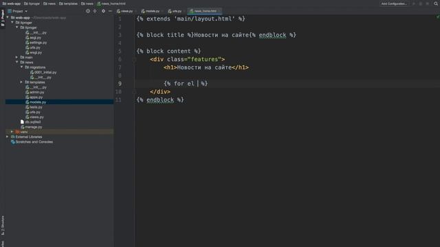440x247 pixels.
Task: Collapse the web-app root folder arrow
Action: click(x=8, y=17)
